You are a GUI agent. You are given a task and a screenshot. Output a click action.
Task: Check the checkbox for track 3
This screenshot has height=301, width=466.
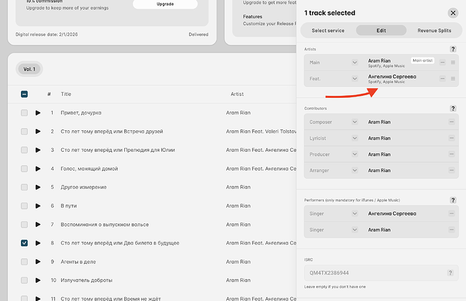(24, 150)
